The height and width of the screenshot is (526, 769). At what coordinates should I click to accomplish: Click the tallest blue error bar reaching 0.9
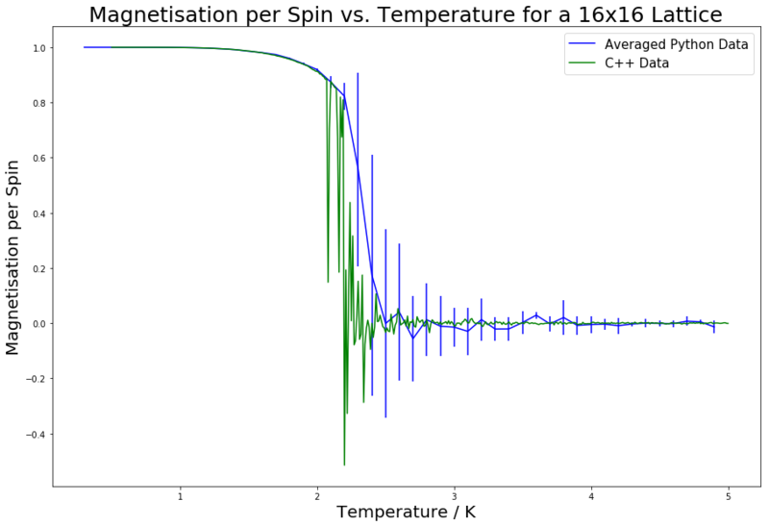click(x=358, y=169)
